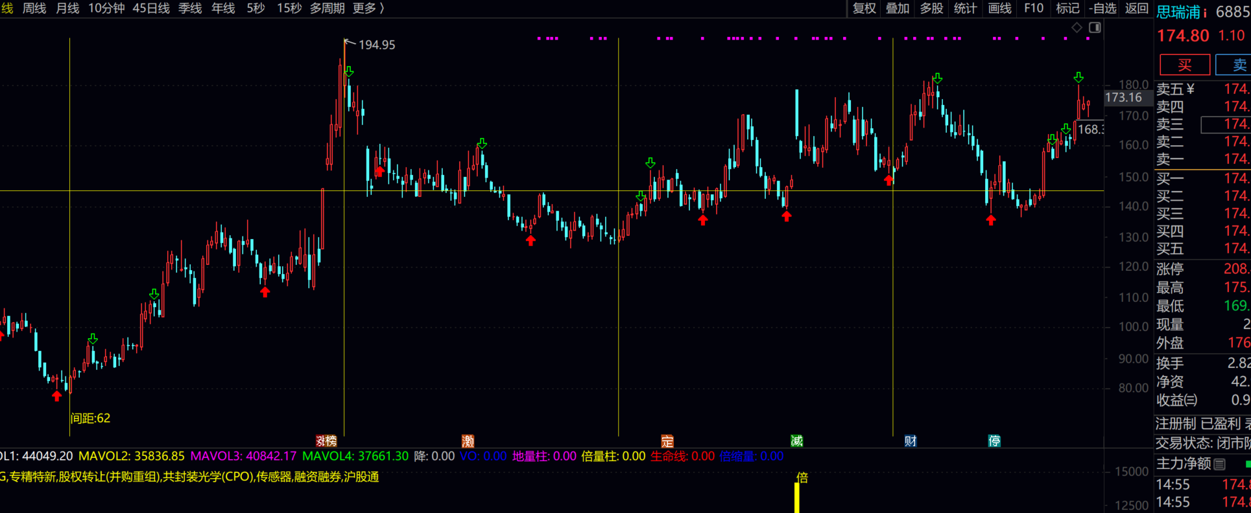The image size is (1251, 513).
Task: Click the list icon beside 主力净额
Action: [1220, 464]
